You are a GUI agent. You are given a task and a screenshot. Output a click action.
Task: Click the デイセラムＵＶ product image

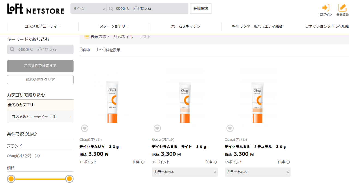[112, 102]
